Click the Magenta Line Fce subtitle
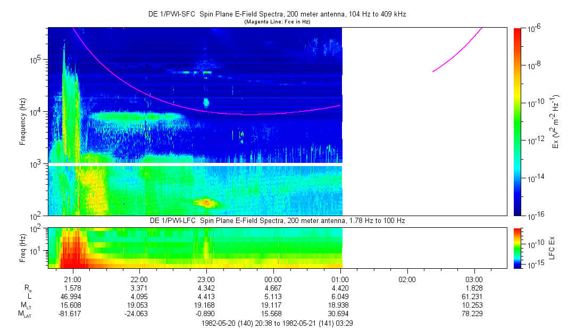This screenshot has width=576, height=330. (x=277, y=22)
